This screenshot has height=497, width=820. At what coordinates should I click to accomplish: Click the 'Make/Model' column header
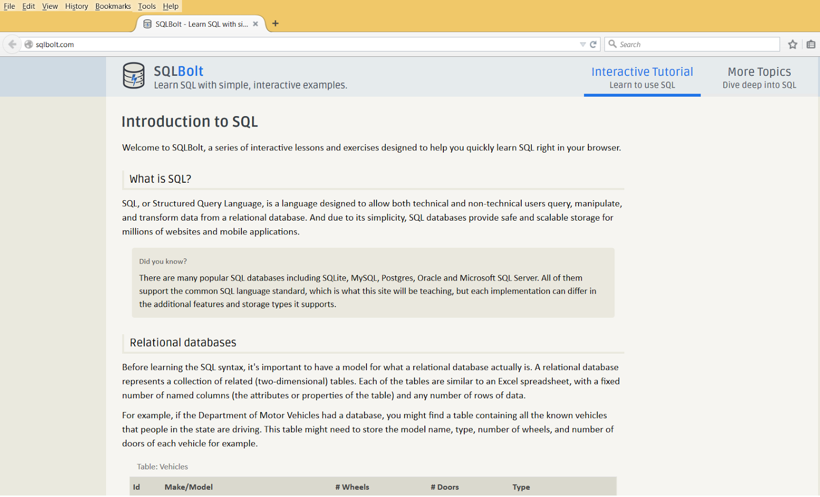(189, 487)
